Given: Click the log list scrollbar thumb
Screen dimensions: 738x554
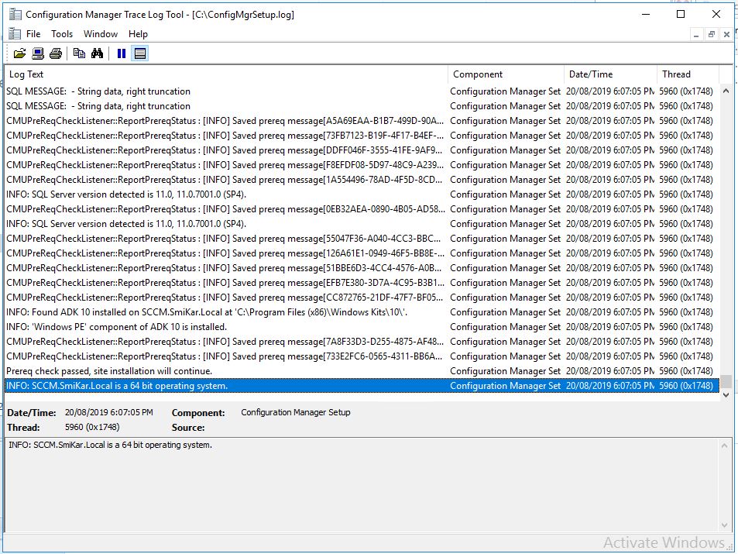Looking at the screenshot, I should click(726, 380).
